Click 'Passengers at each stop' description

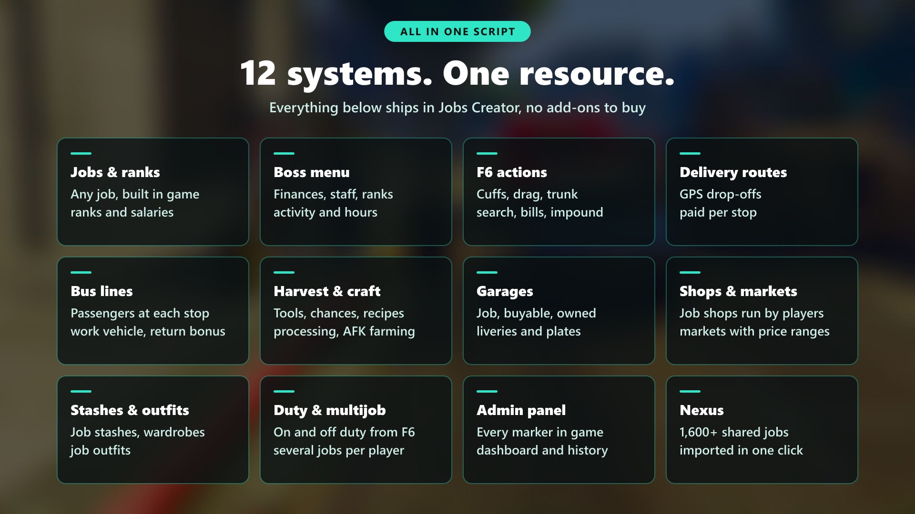(x=140, y=314)
